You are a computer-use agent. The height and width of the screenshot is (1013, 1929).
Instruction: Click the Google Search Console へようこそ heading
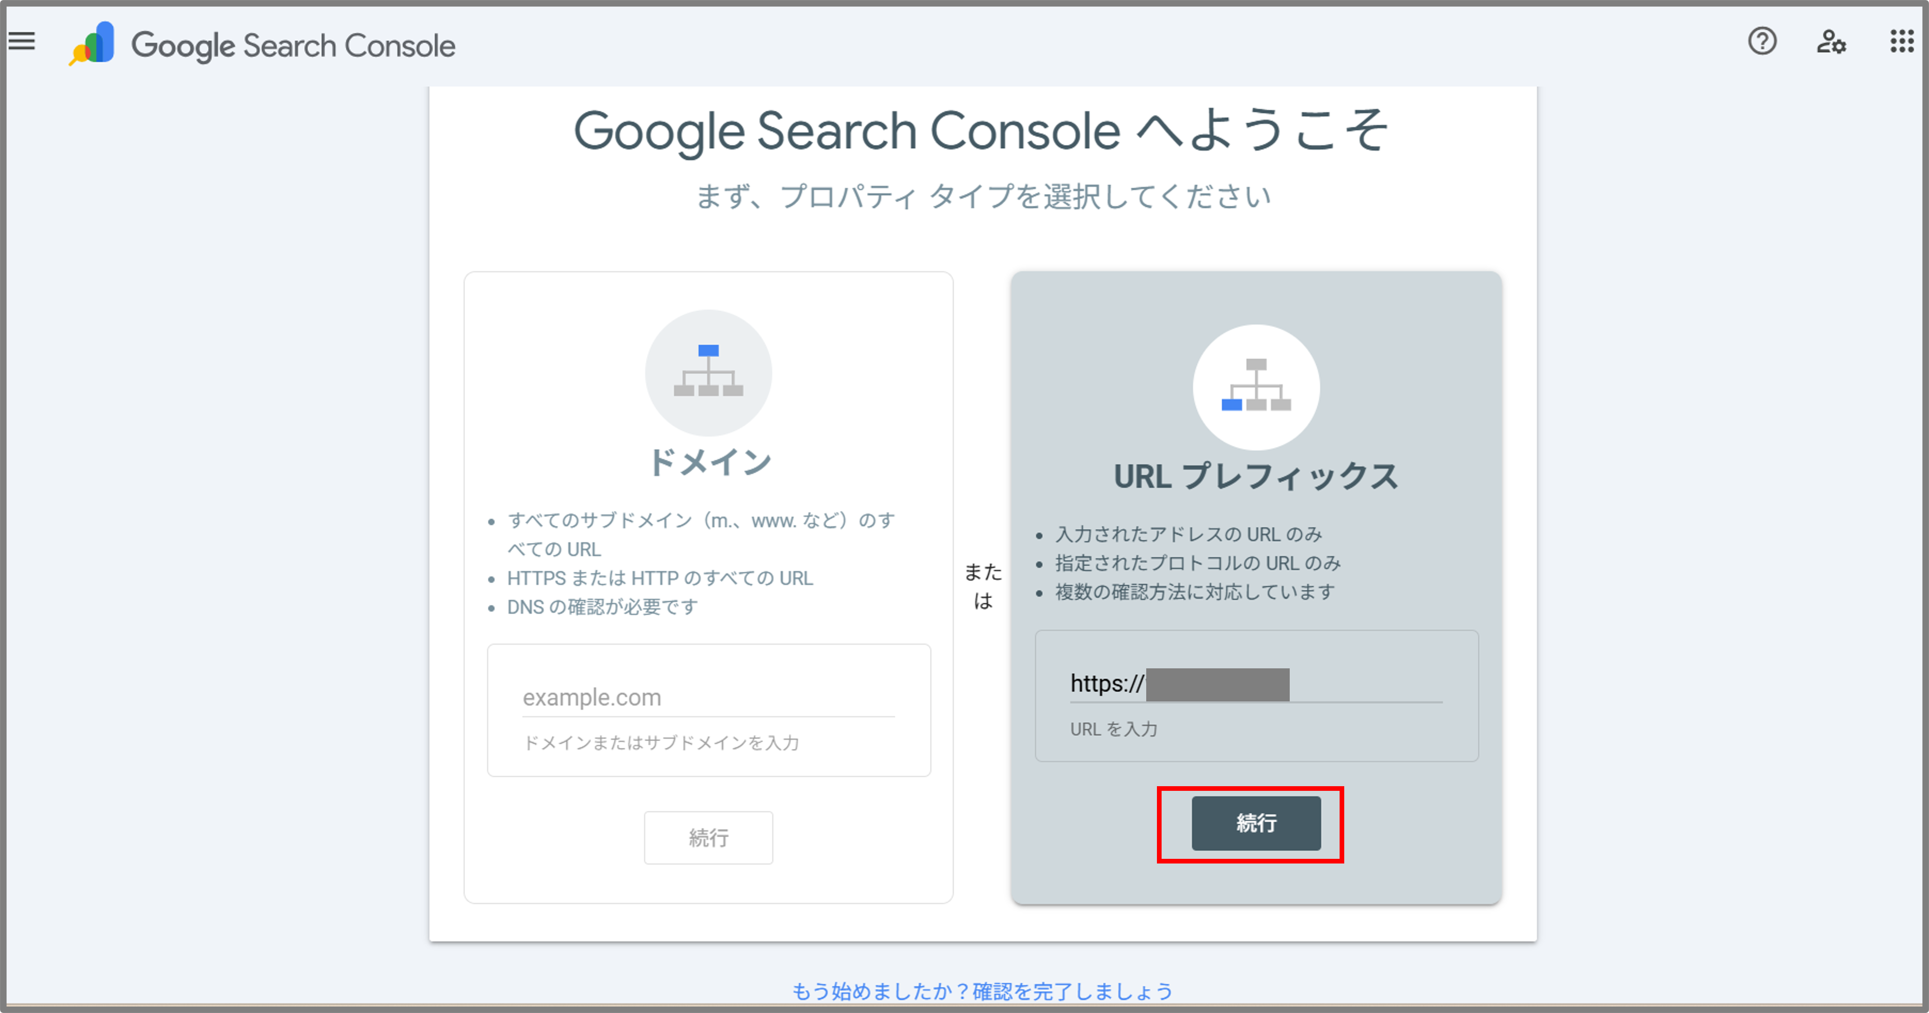pos(982,131)
